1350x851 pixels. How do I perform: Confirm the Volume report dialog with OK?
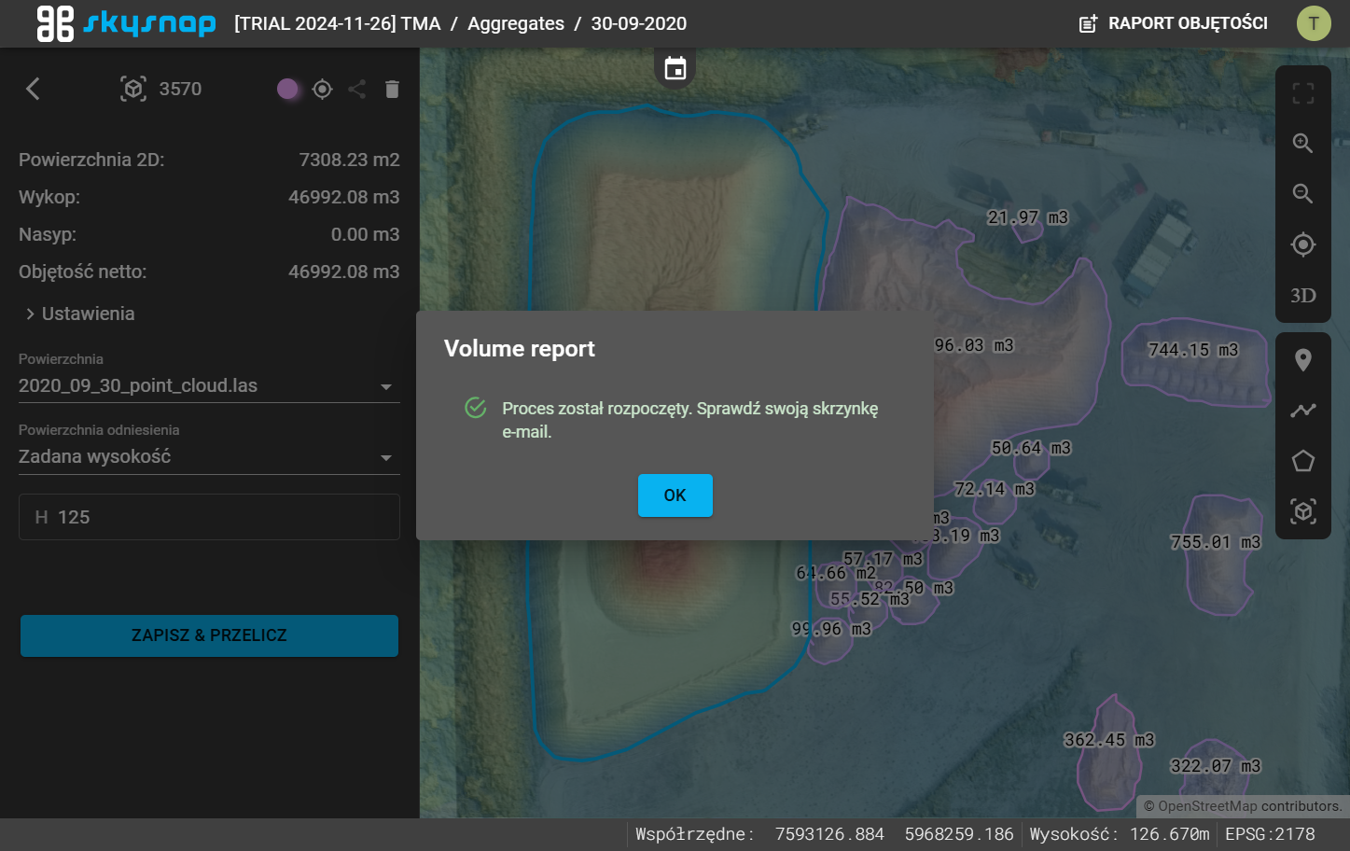pos(675,495)
